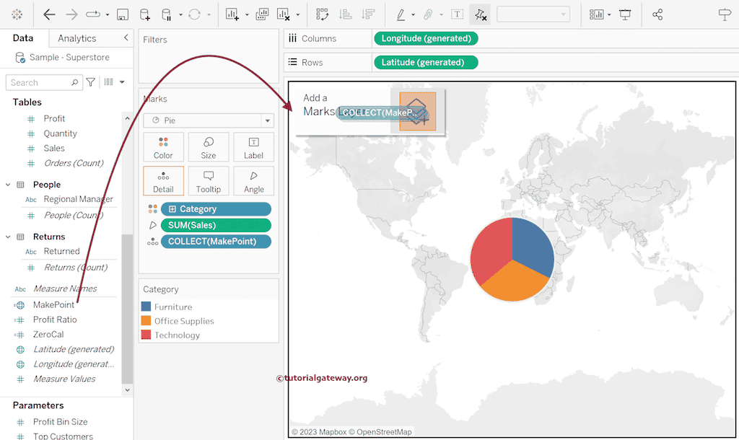Click the filter funnel icon beside Search
Screen dimensions: 739x440
91,82
